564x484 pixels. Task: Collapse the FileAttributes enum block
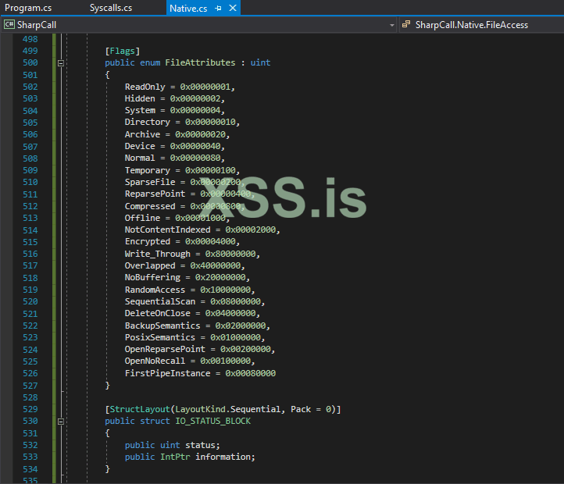(61, 63)
